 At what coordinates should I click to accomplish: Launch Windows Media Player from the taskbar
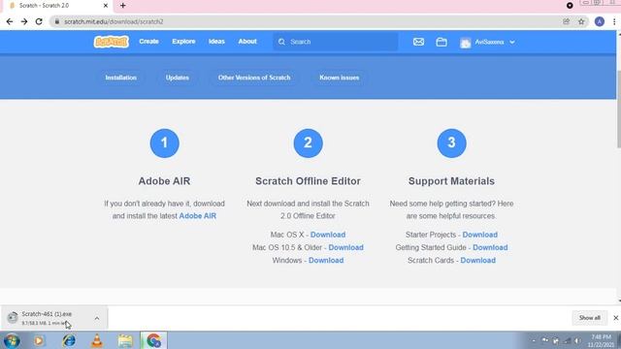pyautogui.click(x=39, y=340)
